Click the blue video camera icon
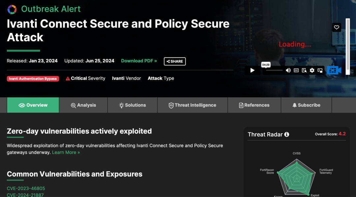This screenshot has height=197, width=356. (x=334, y=70)
